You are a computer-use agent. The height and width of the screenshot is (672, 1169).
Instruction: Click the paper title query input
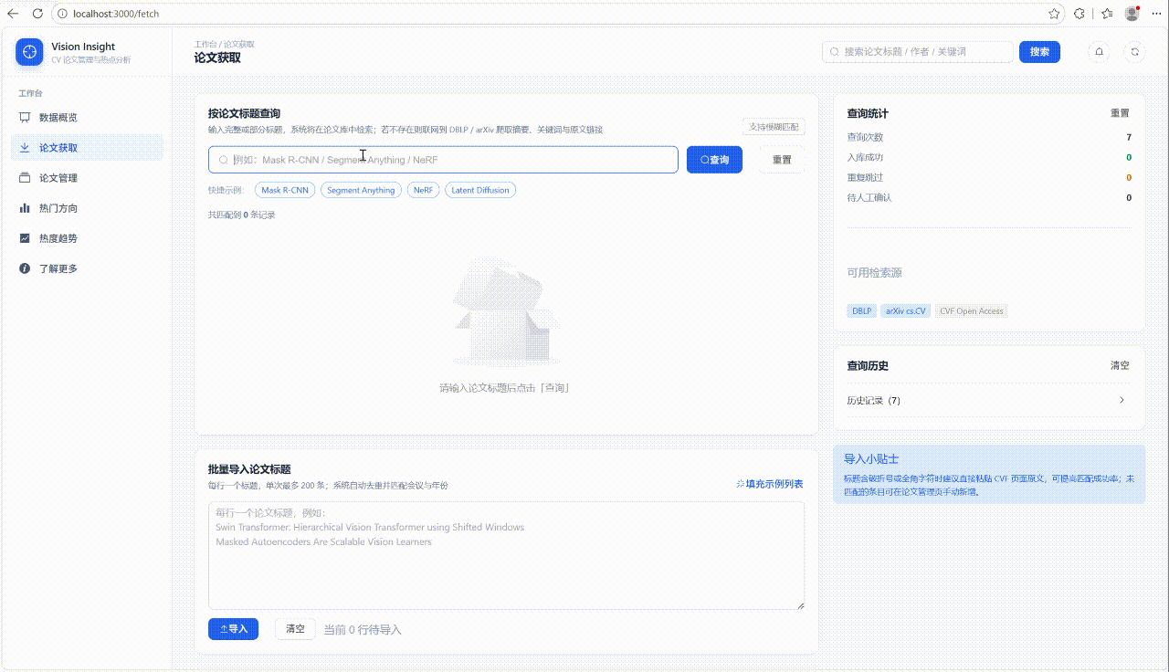click(443, 160)
